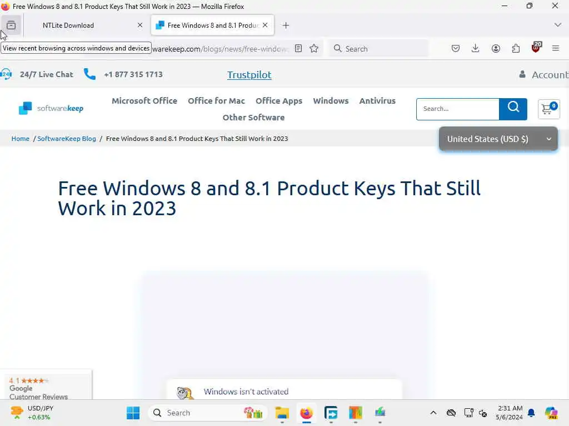Open Copilot preview icon on taskbar

pos(551,413)
